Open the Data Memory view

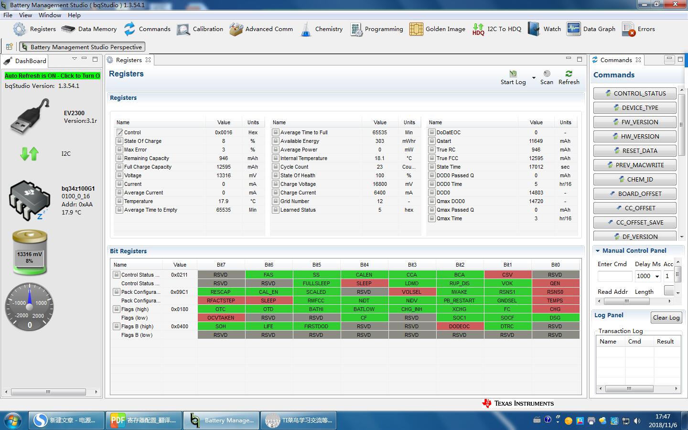[x=89, y=29]
